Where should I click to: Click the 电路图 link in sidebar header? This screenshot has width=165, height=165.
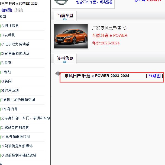pyautogui.click(x=6, y=10)
